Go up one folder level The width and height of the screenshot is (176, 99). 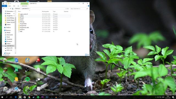[10, 9]
